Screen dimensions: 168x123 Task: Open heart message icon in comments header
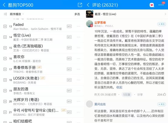click(x=152, y=5)
